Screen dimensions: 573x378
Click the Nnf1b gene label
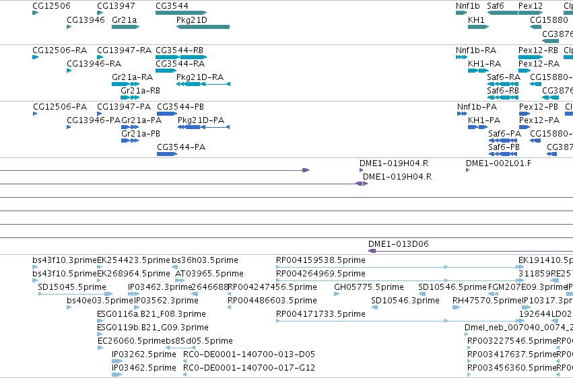click(x=468, y=6)
